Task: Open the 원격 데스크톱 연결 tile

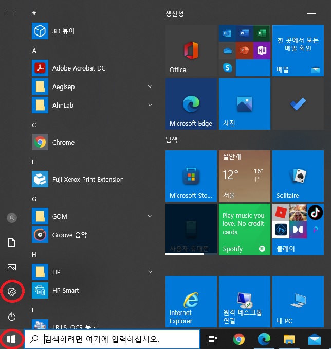Action: [245, 302]
